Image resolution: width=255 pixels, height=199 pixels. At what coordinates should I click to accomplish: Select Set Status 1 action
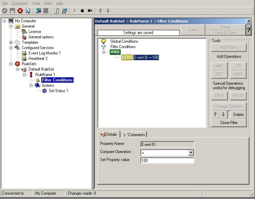(58, 91)
